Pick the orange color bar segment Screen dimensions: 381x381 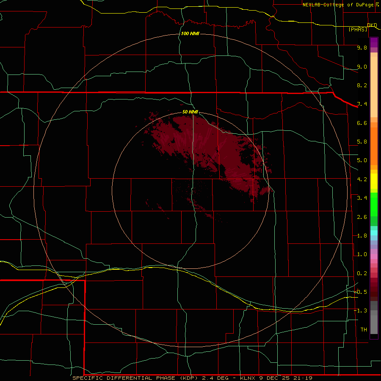click(374, 146)
